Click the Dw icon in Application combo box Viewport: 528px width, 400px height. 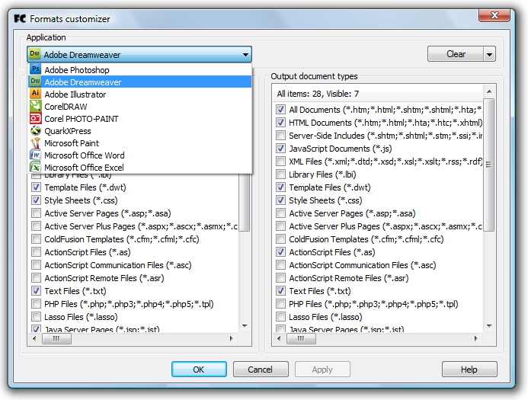[35, 54]
